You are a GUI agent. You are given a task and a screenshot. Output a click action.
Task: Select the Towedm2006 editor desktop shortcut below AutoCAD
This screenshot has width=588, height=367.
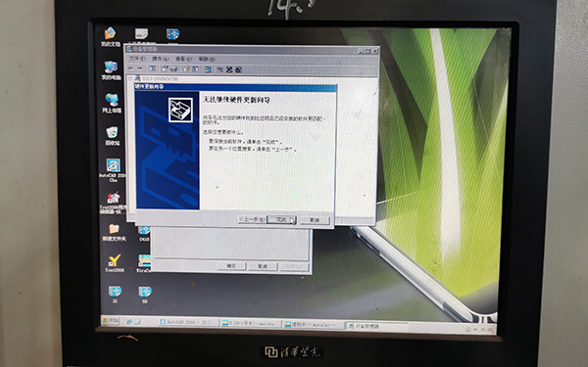click(x=114, y=203)
